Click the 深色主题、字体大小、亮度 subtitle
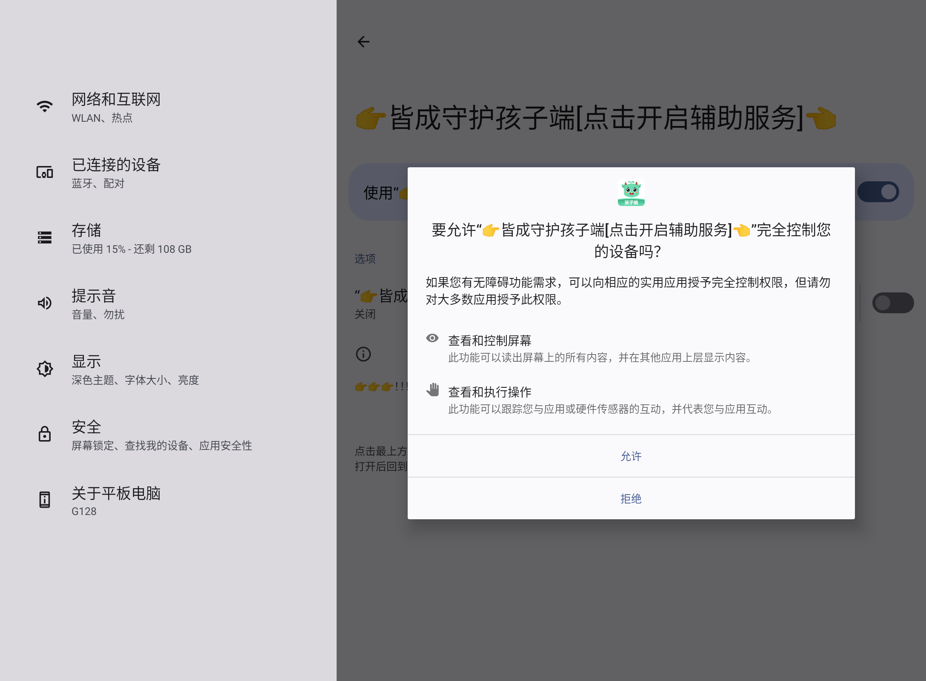926x681 pixels. point(135,380)
